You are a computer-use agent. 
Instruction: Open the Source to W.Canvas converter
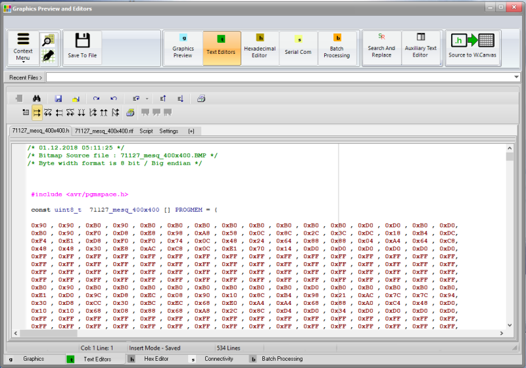pyautogui.click(x=472, y=47)
